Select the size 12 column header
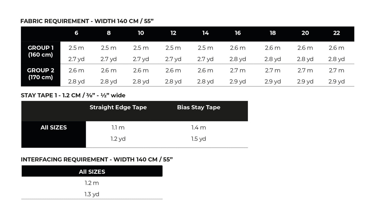The width and height of the screenshot is (384, 222). pos(173,33)
